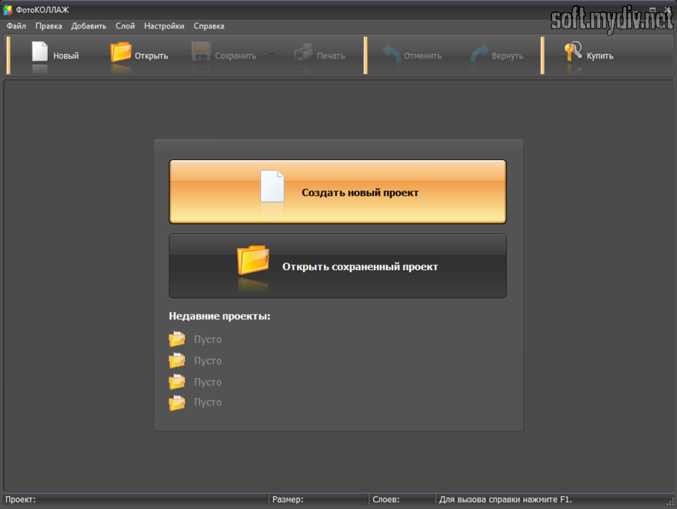This screenshot has width=677, height=509.
Task: Click the window resize grip in status bar corner
Action: click(x=670, y=501)
